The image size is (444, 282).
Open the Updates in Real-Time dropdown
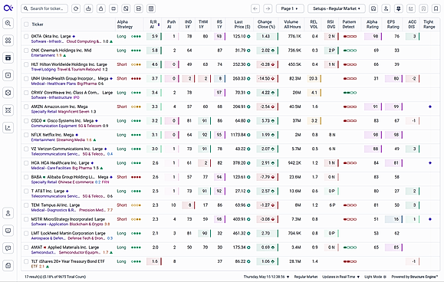[341, 277]
